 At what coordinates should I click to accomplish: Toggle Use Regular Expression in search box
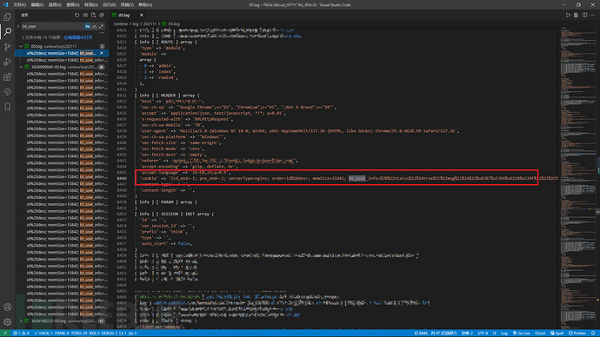tap(101, 26)
